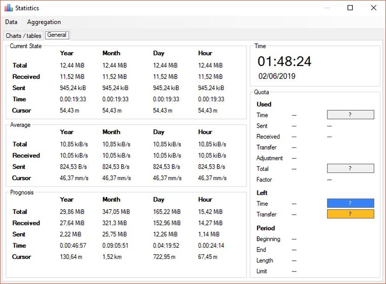Click the Period heading in Quota
Viewport: 386px width, 284px height.
266,228
